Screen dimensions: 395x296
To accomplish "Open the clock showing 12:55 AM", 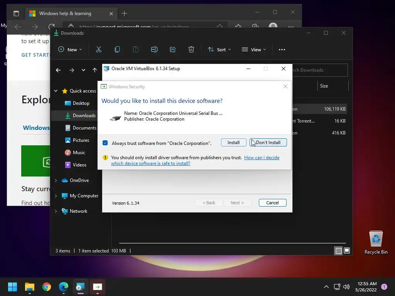I will pos(366,287).
